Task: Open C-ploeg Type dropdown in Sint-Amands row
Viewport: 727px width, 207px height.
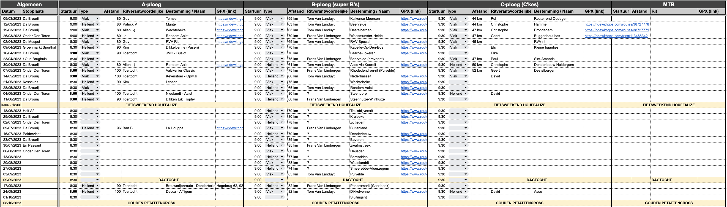Action: (x=458, y=59)
